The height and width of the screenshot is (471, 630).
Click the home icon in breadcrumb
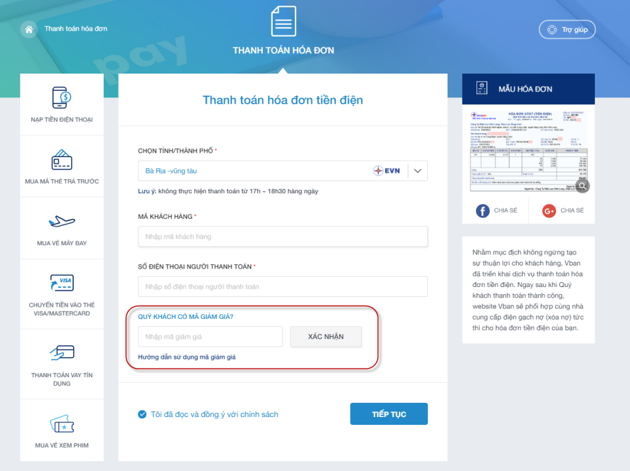tap(28, 29)
